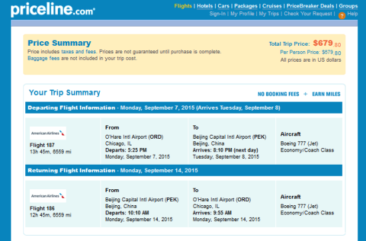Open the Groups navigation link

click(x=348, y=6)
